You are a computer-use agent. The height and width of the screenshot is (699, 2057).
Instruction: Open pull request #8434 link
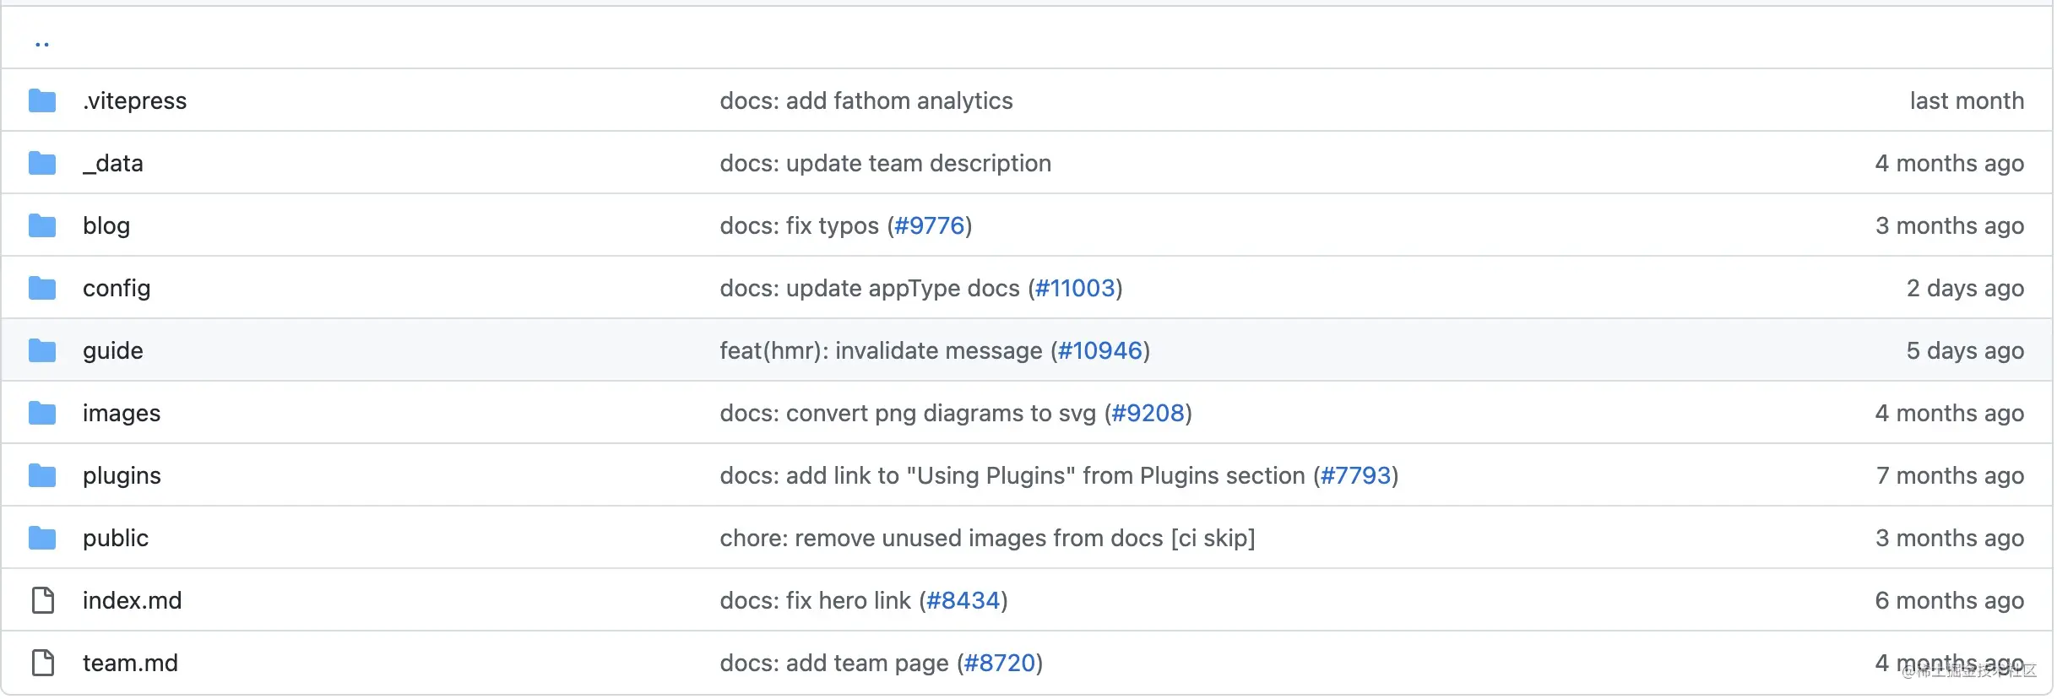(x=963, y=601)
